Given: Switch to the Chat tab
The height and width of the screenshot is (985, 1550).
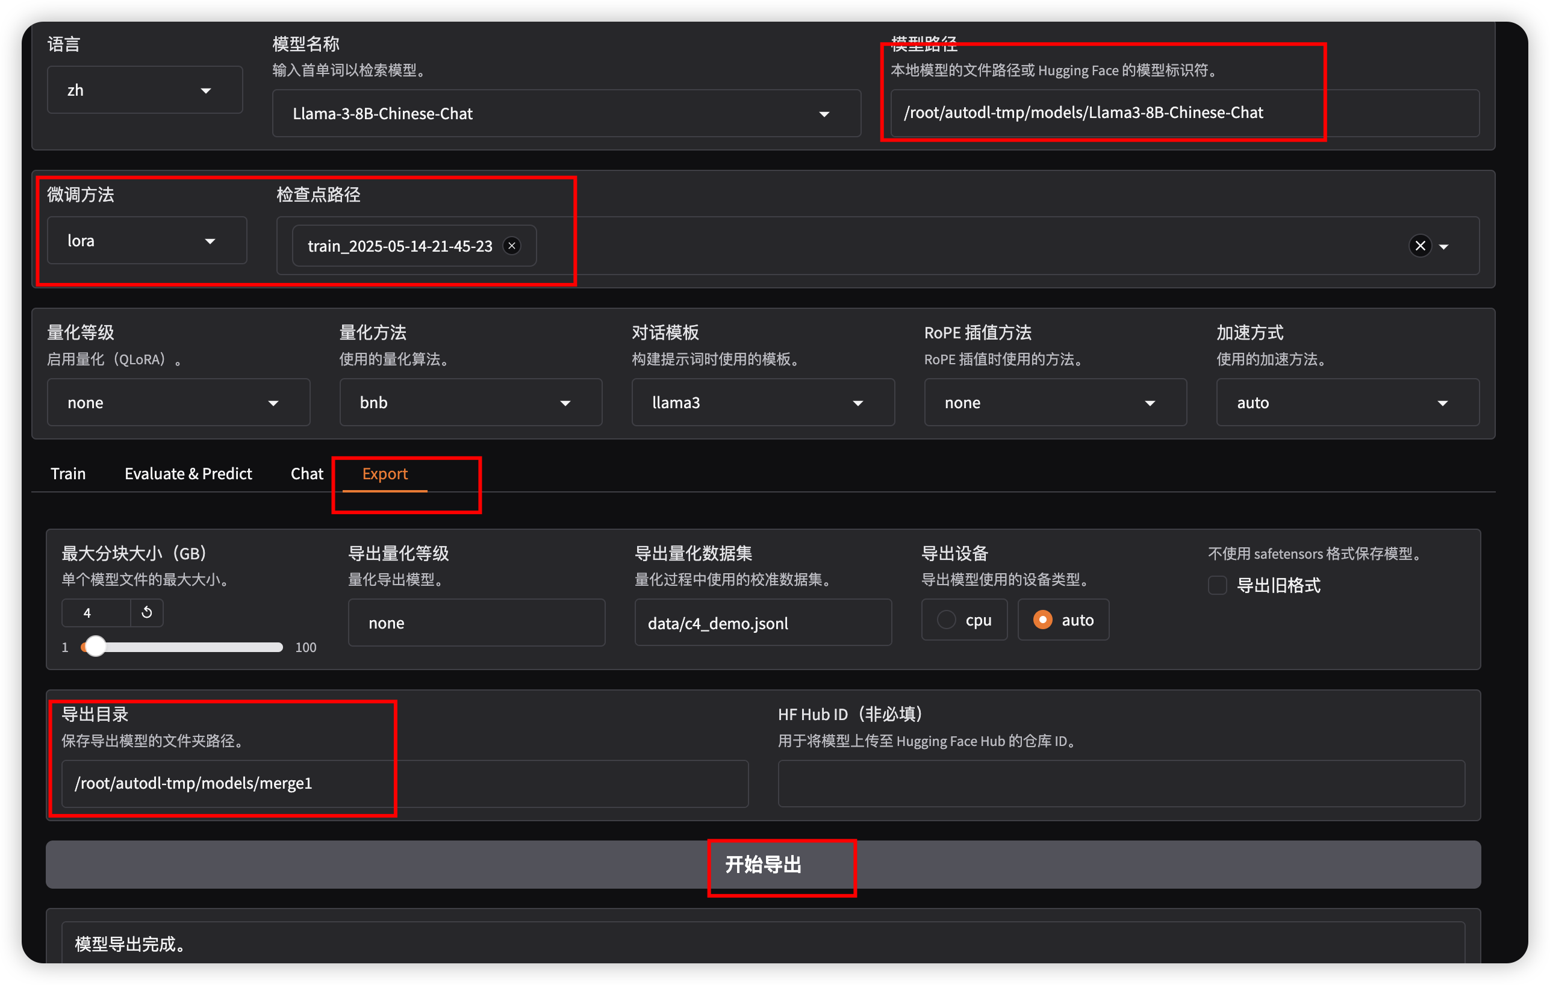Looking at the screenshot, I should 307,474.
